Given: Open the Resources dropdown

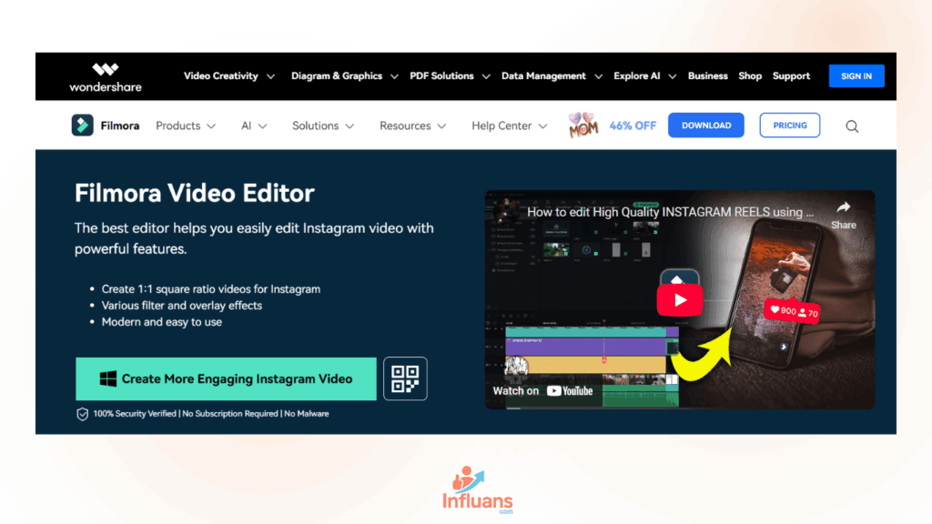Looking at the screenshot, I should click(412, 126).
